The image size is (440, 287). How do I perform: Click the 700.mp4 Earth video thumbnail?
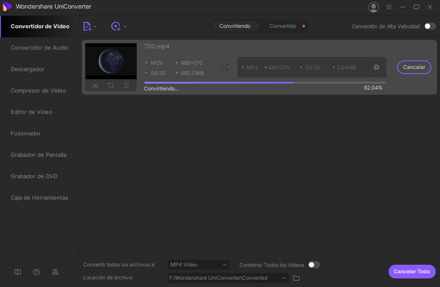(111, 61)
